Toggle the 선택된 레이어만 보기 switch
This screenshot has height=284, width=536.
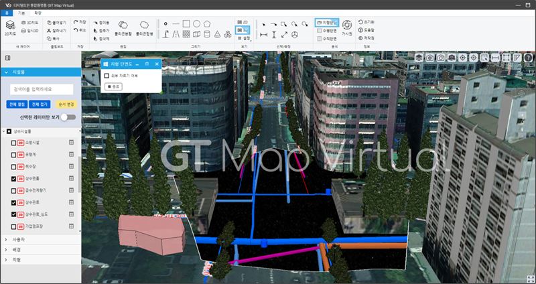[68, 117]
